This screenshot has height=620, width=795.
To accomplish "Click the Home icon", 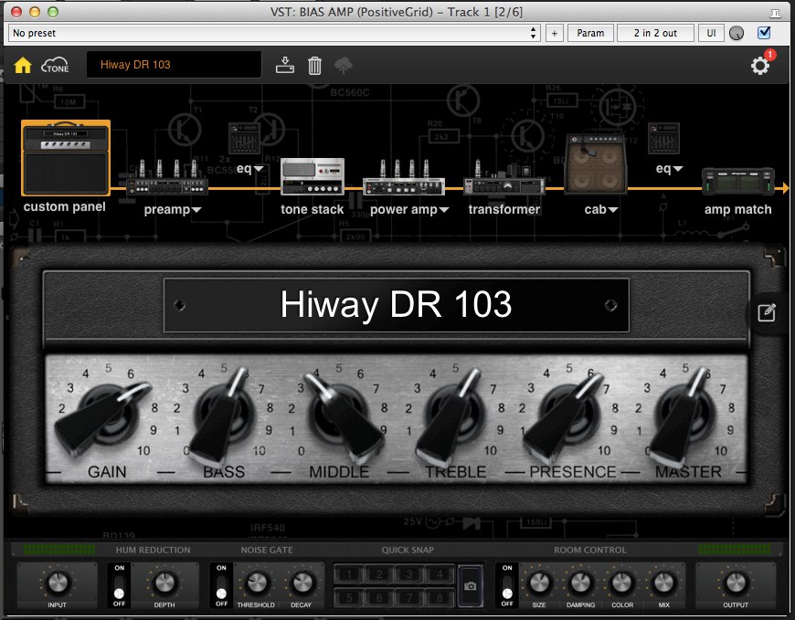I will pyautogui.click(x=23, y=65).
